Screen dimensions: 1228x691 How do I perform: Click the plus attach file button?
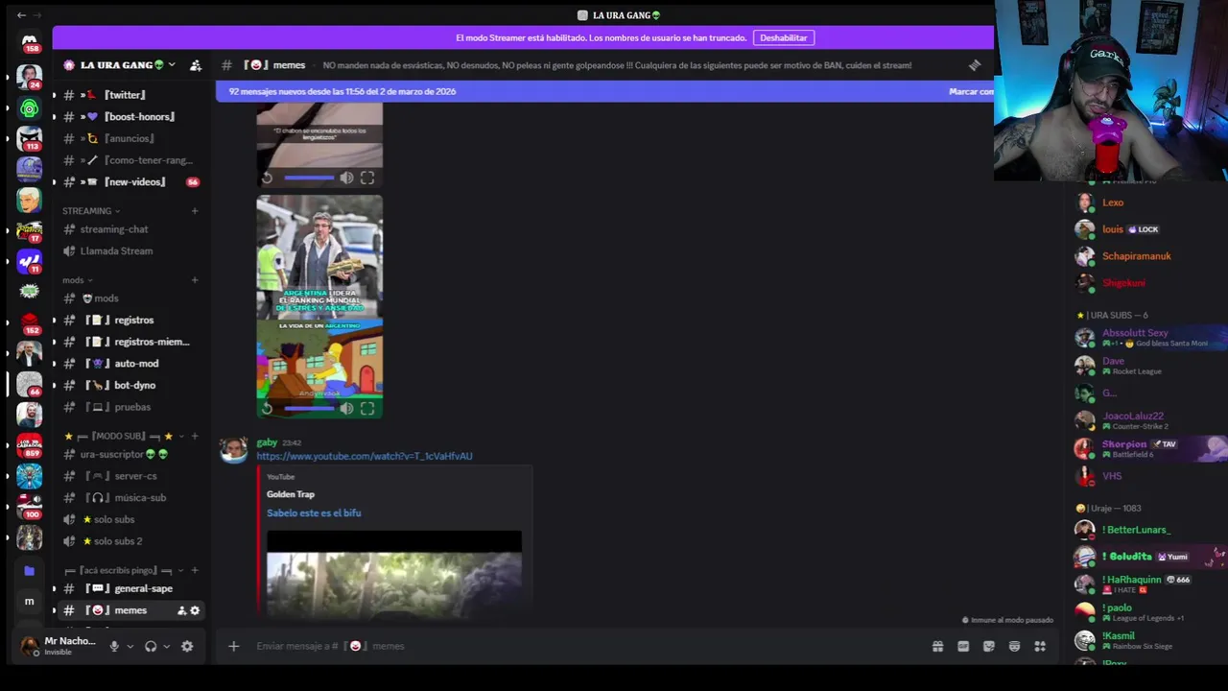[x=233, y=646]
